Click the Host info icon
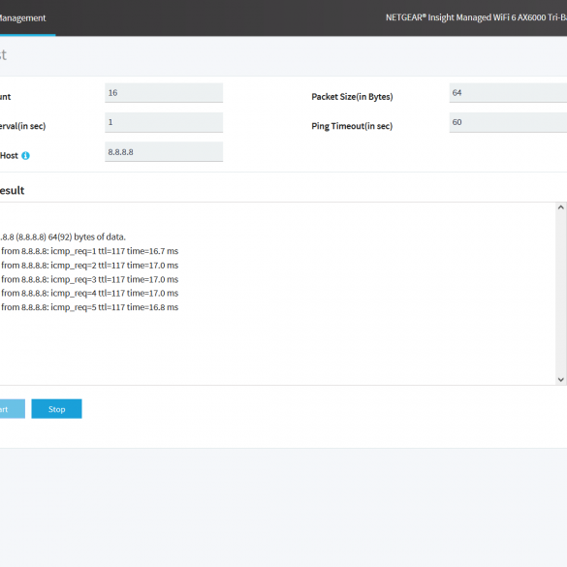This screenshot has height=567, width=567. point(25,155)
